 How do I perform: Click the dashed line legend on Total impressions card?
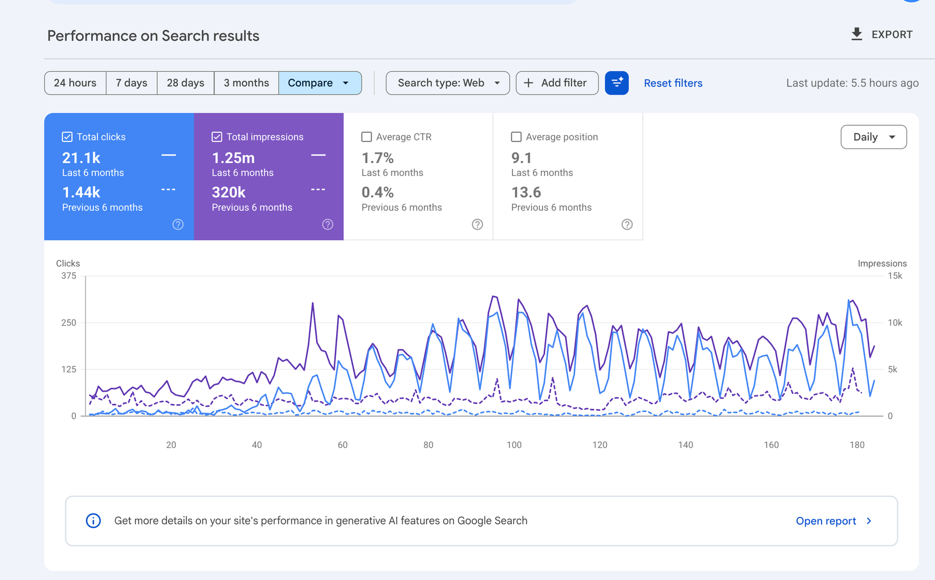(x=318, y=189)
